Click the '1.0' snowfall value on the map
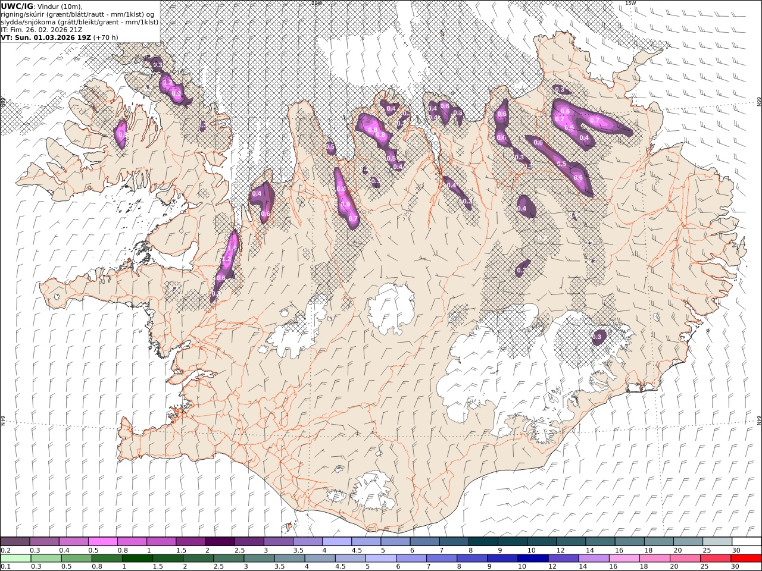This screenshot has width=762, height=571. click(x=233, y=247)
